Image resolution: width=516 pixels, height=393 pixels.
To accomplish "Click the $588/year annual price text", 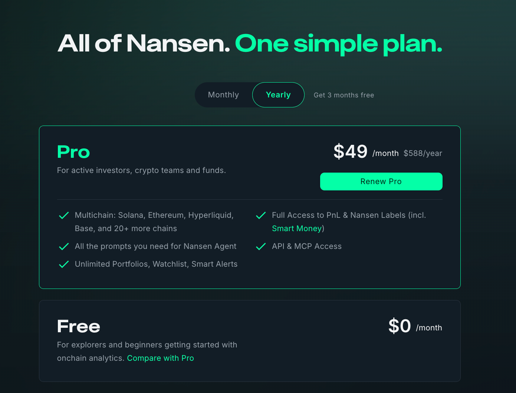I will coord(423,153).
